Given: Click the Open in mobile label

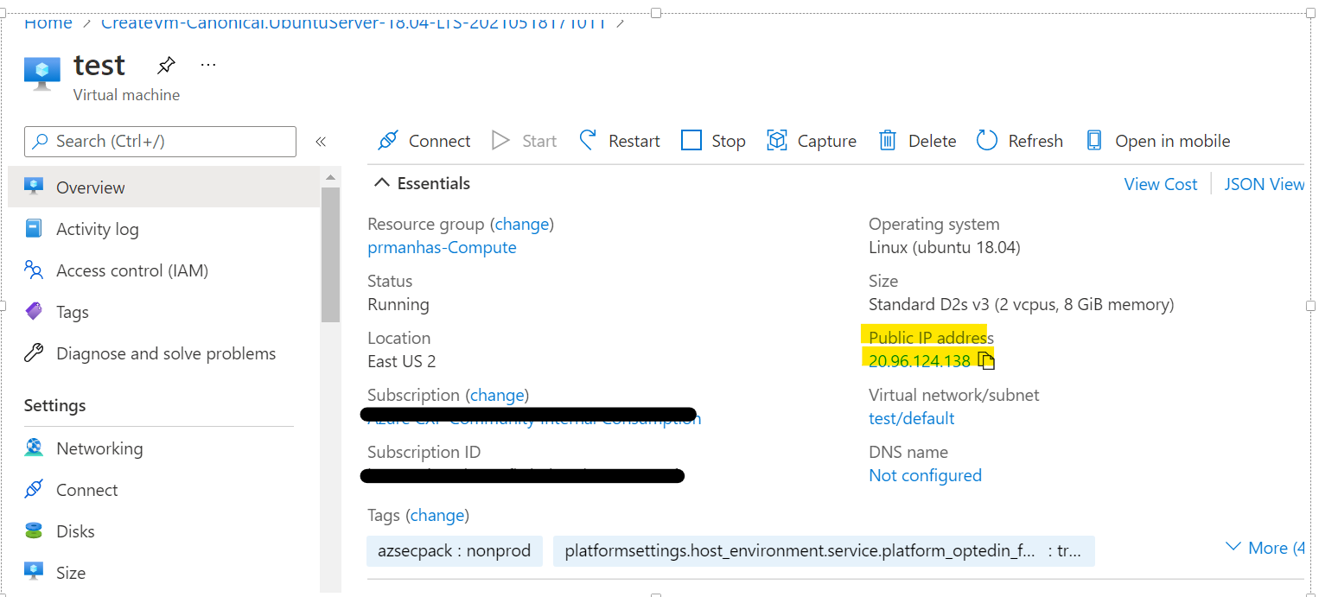Looking at the screenshot, I should tap(1173, 141).
